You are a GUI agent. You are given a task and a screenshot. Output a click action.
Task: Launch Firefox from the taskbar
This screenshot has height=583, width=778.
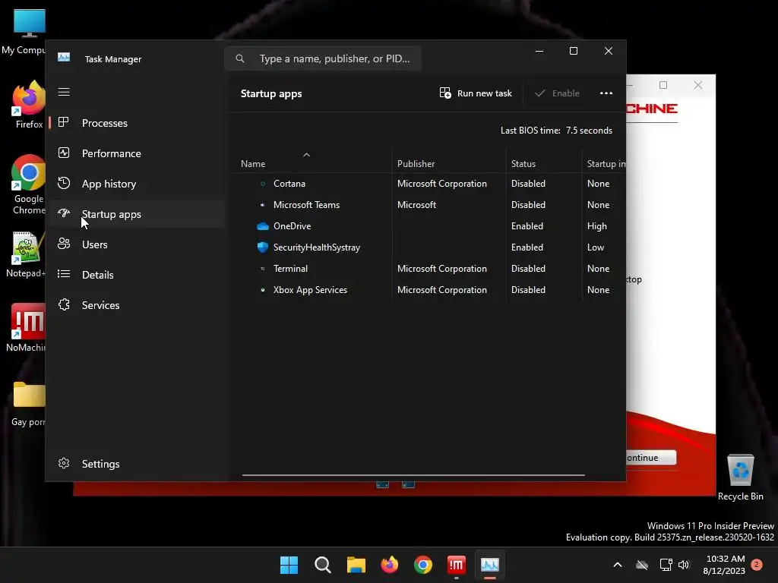click(390, 565)
